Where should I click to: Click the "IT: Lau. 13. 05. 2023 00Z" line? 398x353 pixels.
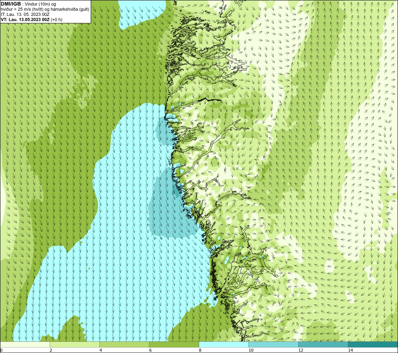click(25, 14)
